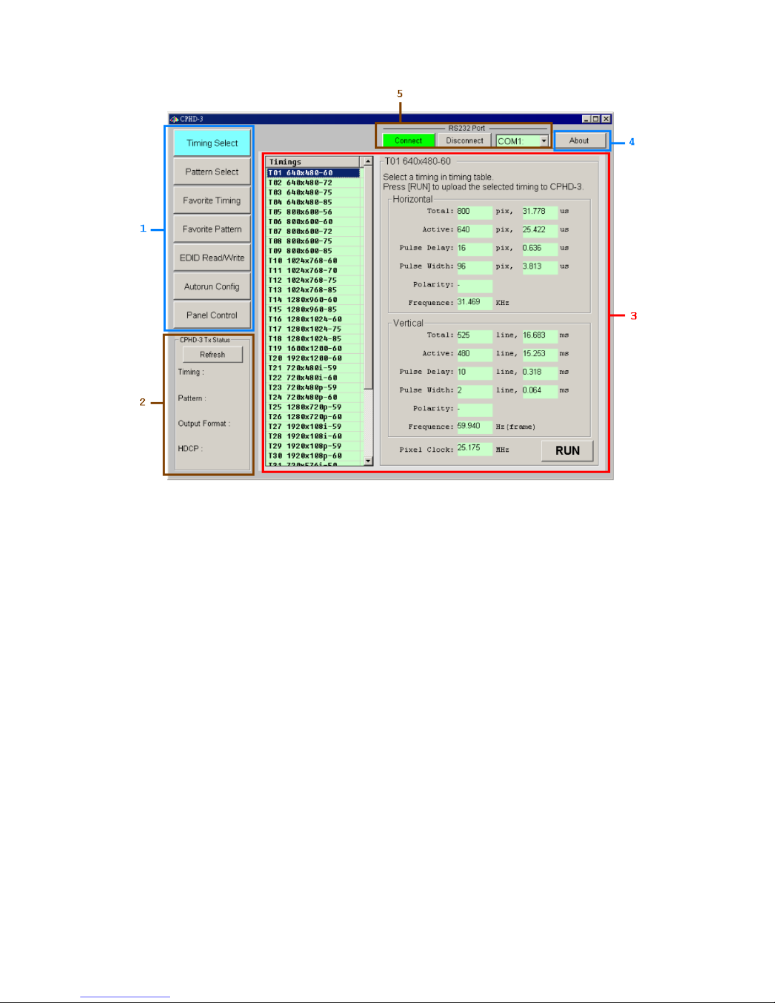This screenshot has width=775, height=1003.
Task: Click the Horizontal Pulse Width field 96
Action: (474, 267)
